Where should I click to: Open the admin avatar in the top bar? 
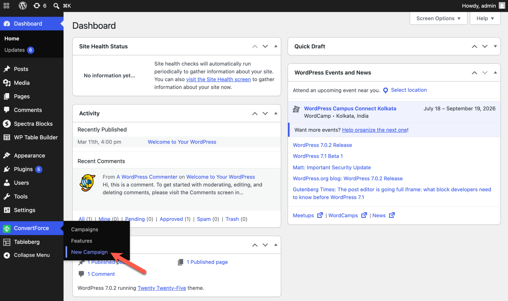pos(502,6)
